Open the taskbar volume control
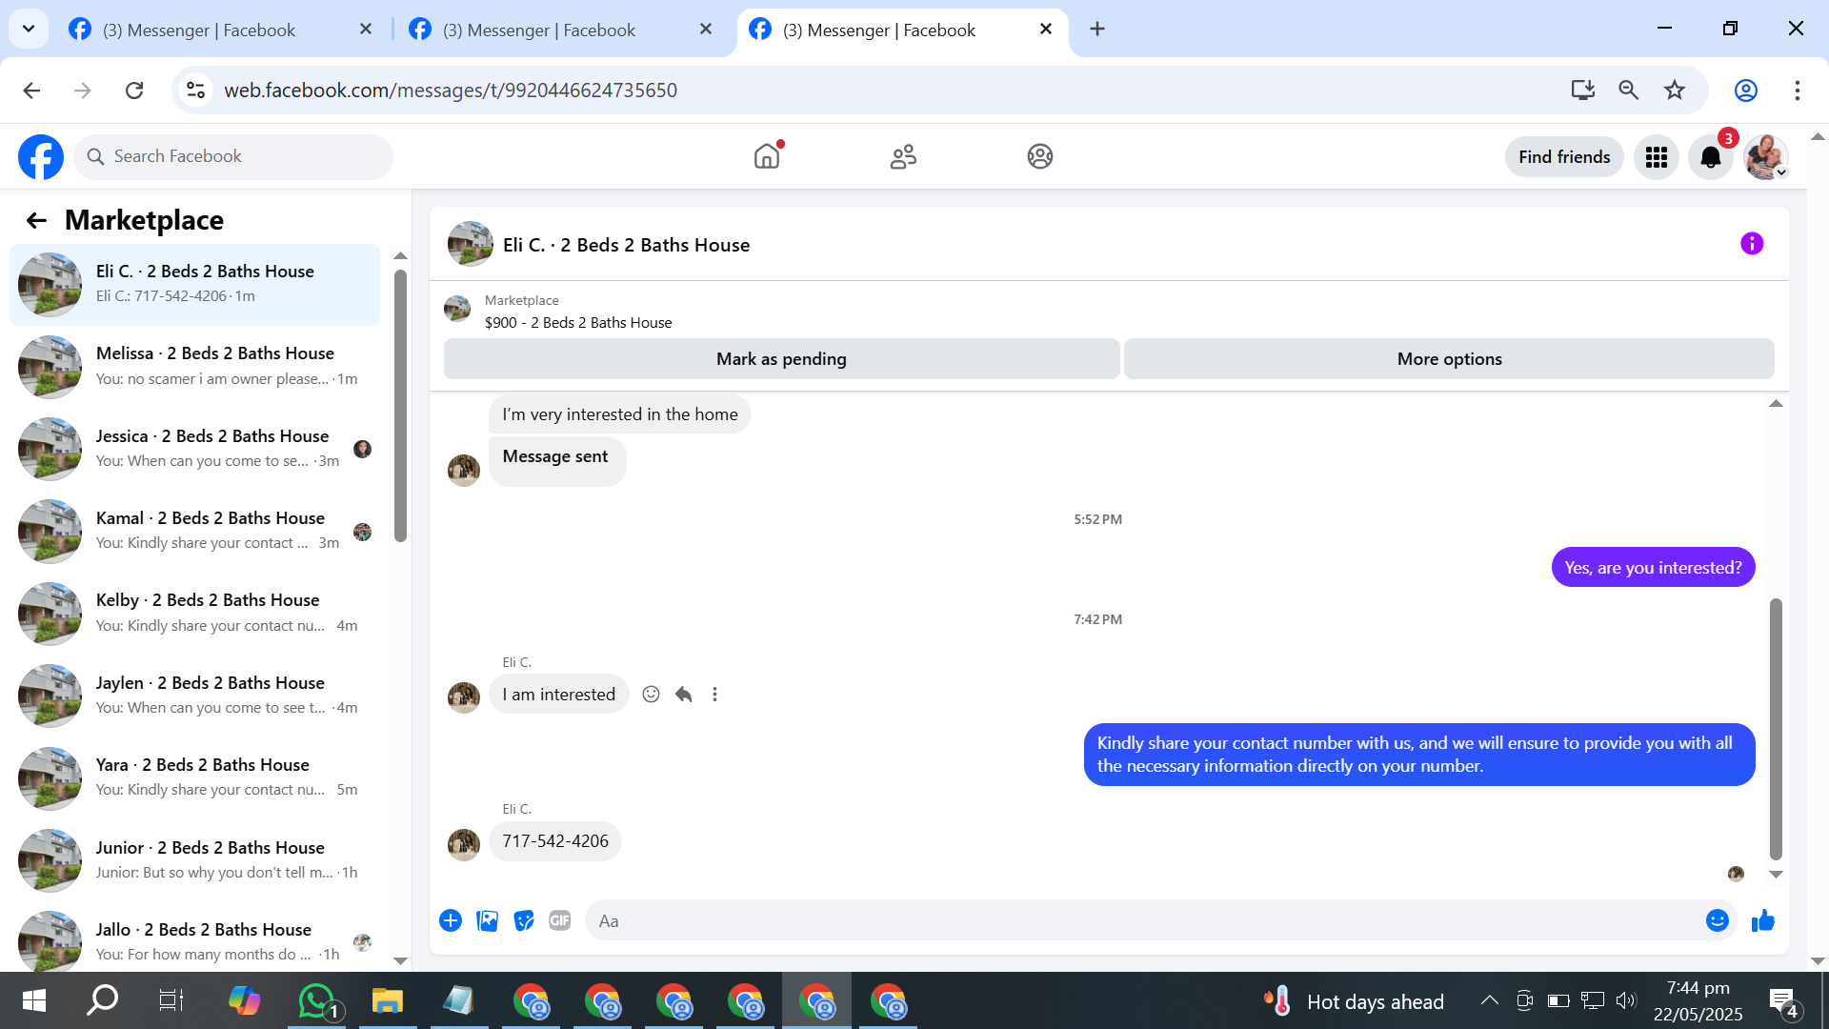 (x=1626, y=1000)
